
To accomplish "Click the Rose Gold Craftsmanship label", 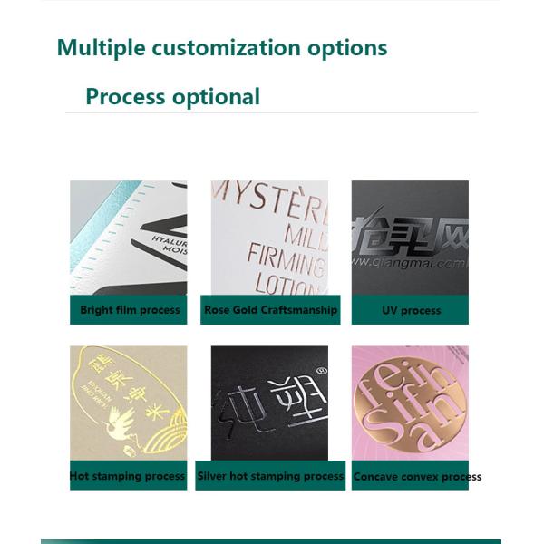I will coord(270,310).
